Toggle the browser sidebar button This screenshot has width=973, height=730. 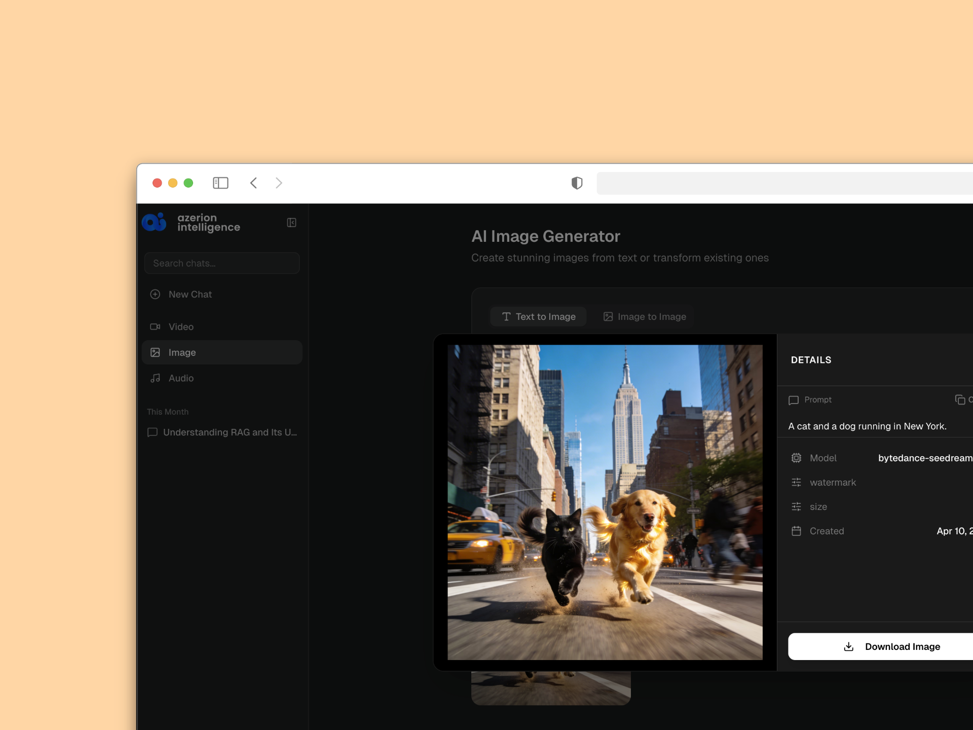coord(220,183)
